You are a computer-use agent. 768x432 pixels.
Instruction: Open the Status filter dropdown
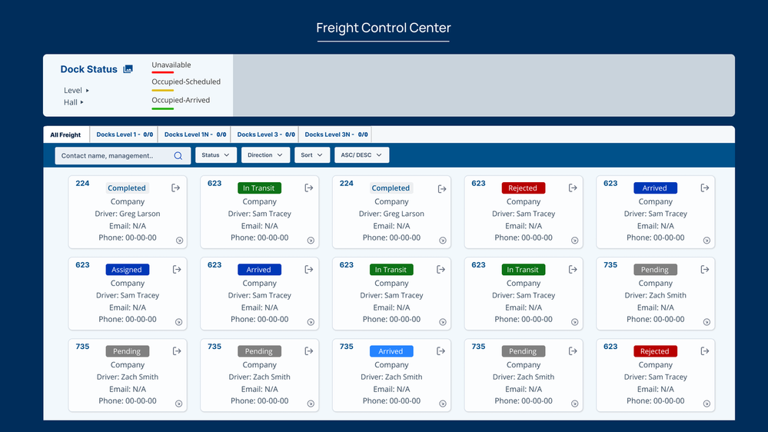(216, 155)
